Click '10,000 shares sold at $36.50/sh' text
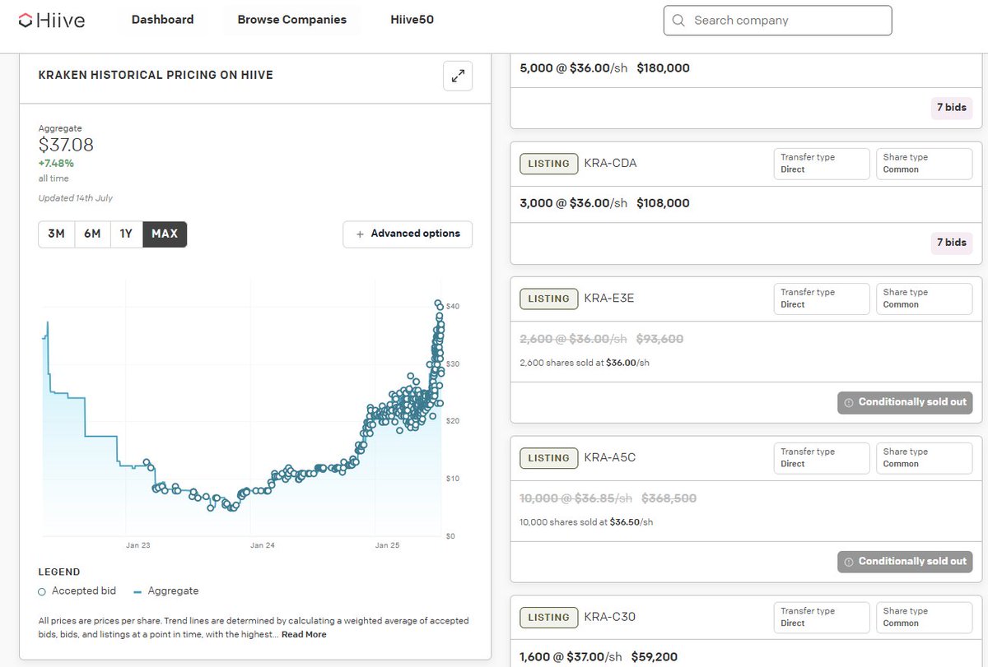 coord(587,522)
